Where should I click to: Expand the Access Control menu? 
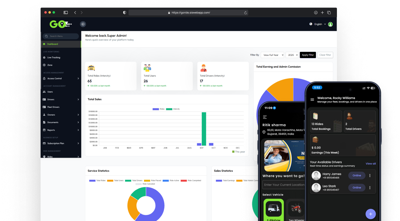pos(61,79)
